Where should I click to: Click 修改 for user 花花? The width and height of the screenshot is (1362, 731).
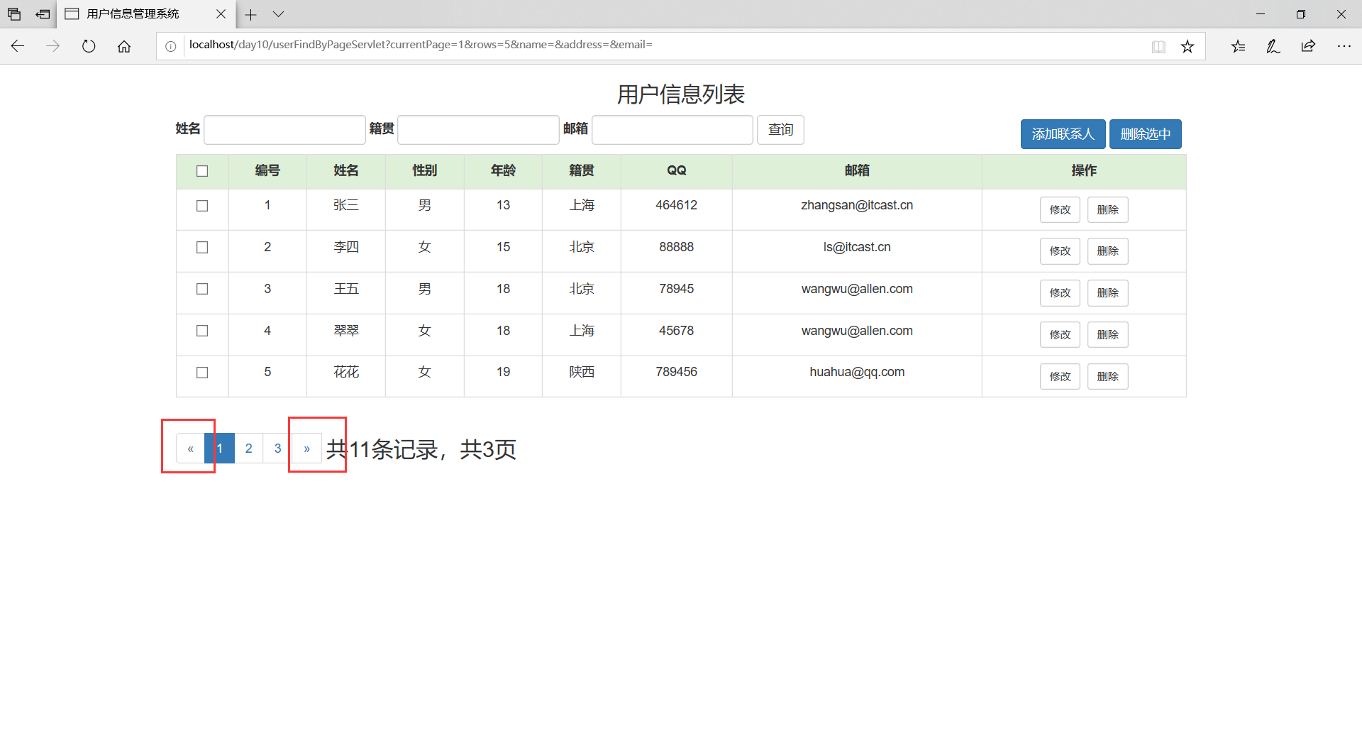tap(1060, 377)
